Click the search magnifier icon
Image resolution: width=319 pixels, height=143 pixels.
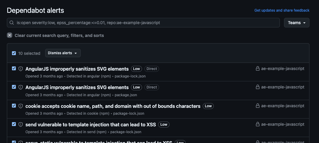tap(12, 23)
